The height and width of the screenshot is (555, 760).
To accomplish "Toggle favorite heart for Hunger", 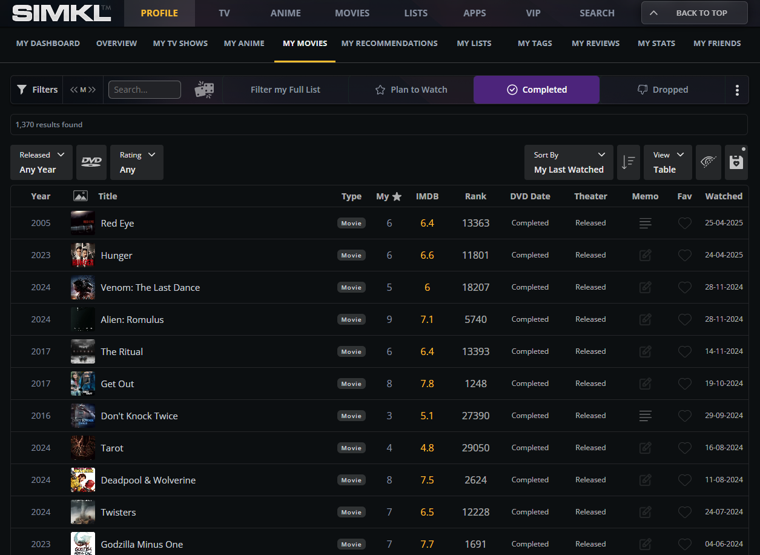I will (x=684, y=256).
